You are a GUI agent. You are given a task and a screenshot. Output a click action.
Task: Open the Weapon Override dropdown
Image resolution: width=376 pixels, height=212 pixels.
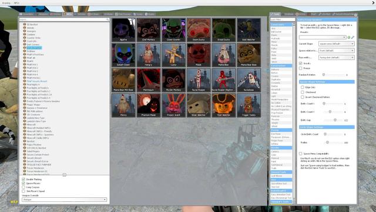tap(64, 200)
